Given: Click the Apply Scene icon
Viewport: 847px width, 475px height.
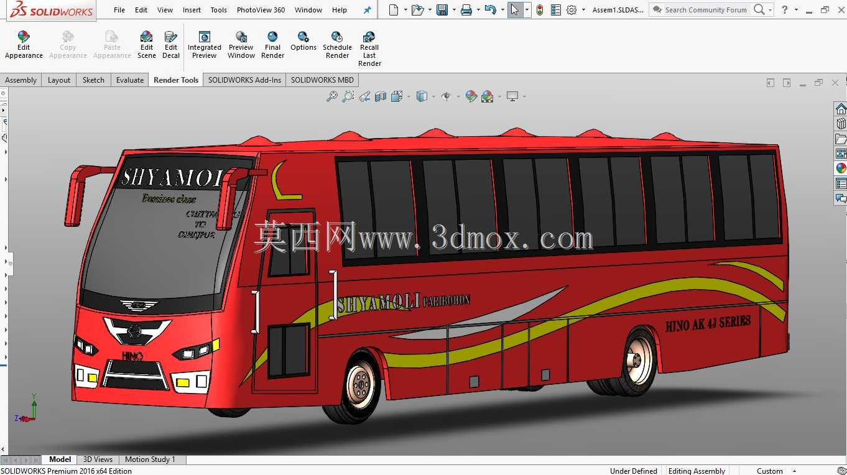Looking at the screenshot, I should pos(488,96).
